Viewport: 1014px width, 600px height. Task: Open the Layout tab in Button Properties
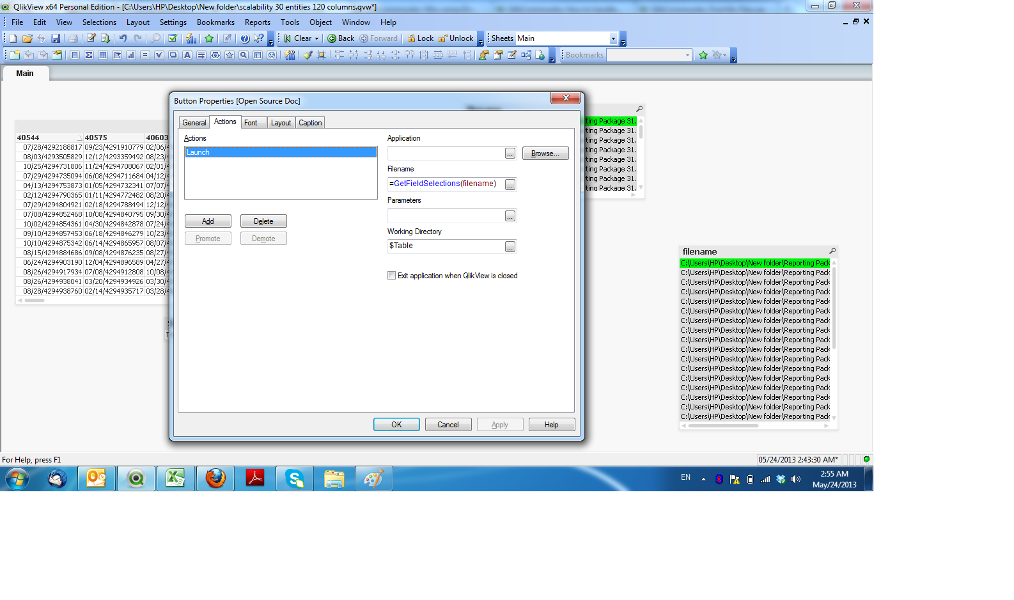(x=281, y=123)
